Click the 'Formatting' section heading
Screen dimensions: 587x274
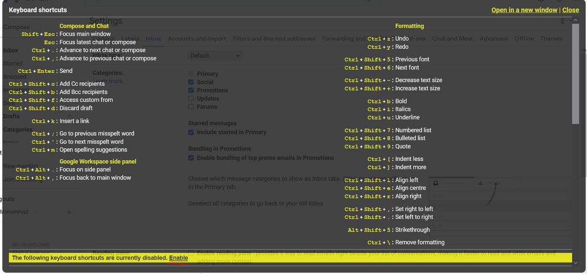pyautogui.click(x=409, y=26)
